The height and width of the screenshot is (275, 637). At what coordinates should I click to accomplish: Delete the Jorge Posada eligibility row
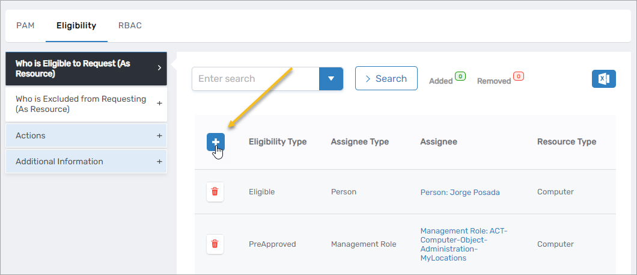coord(215,192)
